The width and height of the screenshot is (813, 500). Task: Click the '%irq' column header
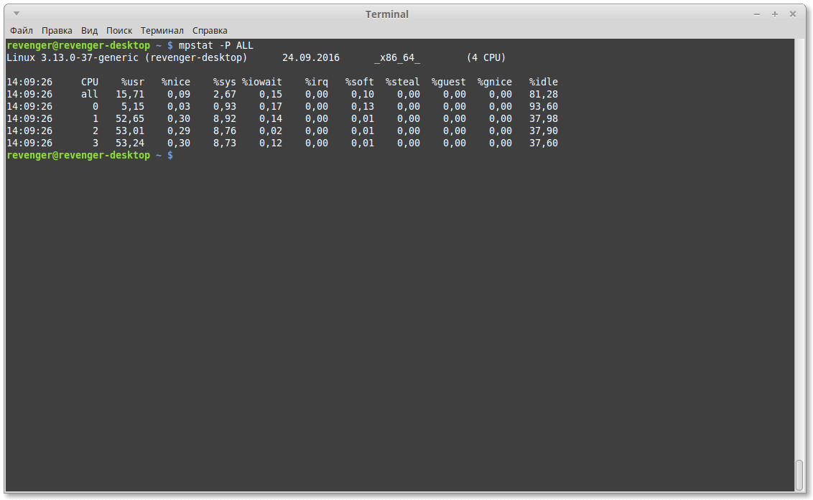316,82
